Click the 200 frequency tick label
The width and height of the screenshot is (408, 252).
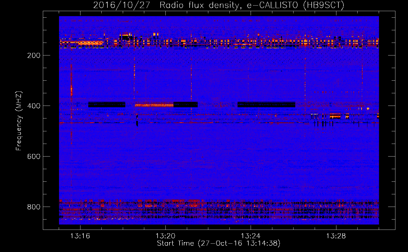pyautogui.click(x=34, y=55)
